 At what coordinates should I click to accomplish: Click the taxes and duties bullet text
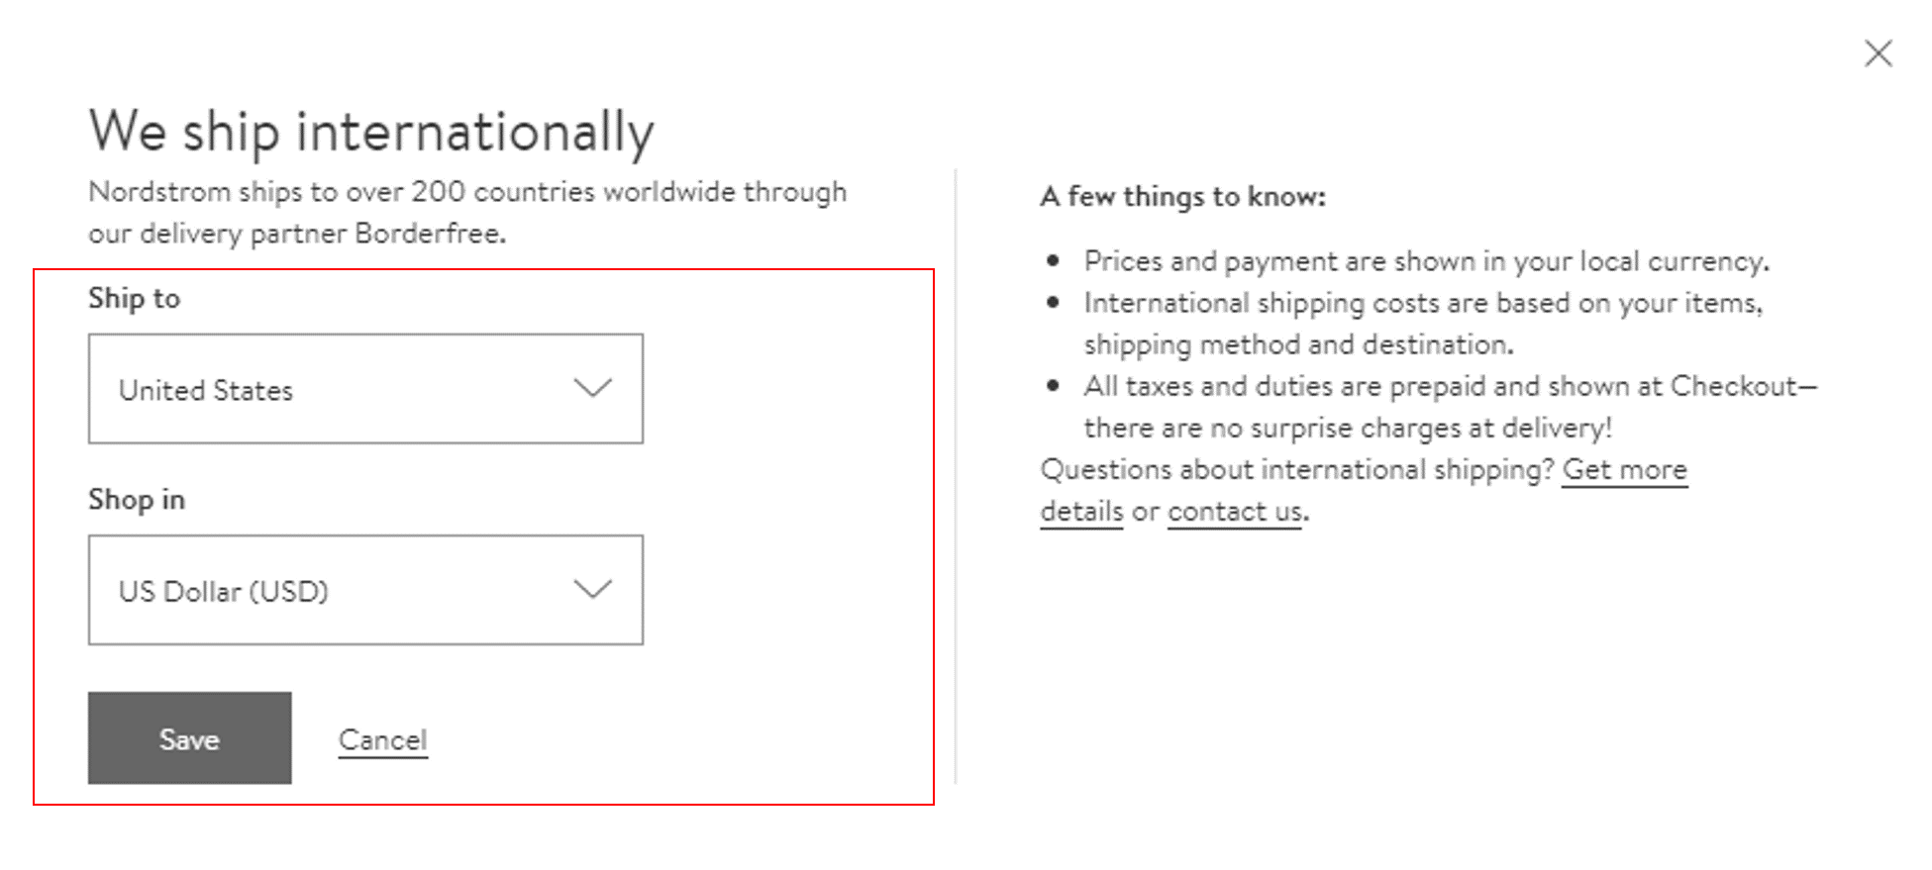click(1450, 386)
